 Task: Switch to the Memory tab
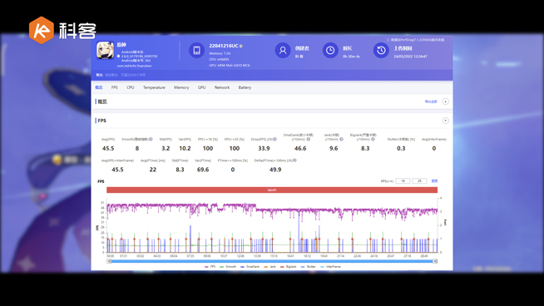click(x=181, y=87)
